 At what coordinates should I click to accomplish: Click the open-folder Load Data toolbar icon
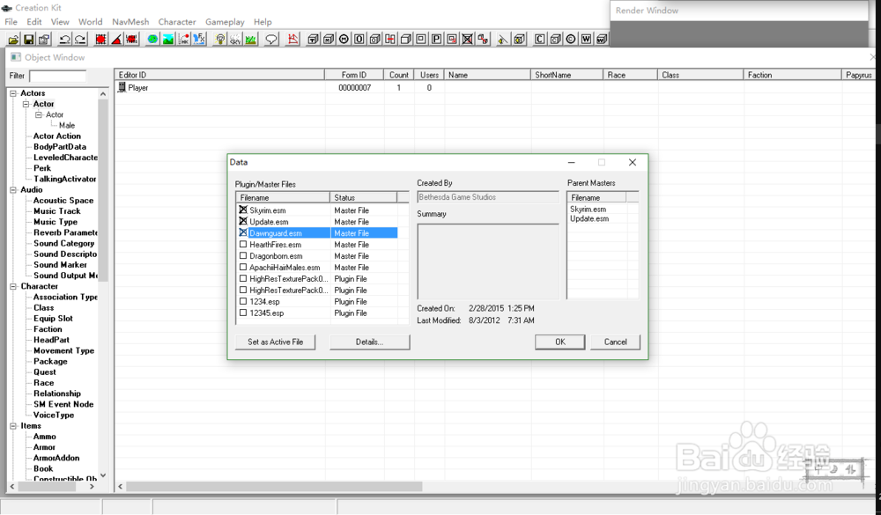tap(13, 40)
